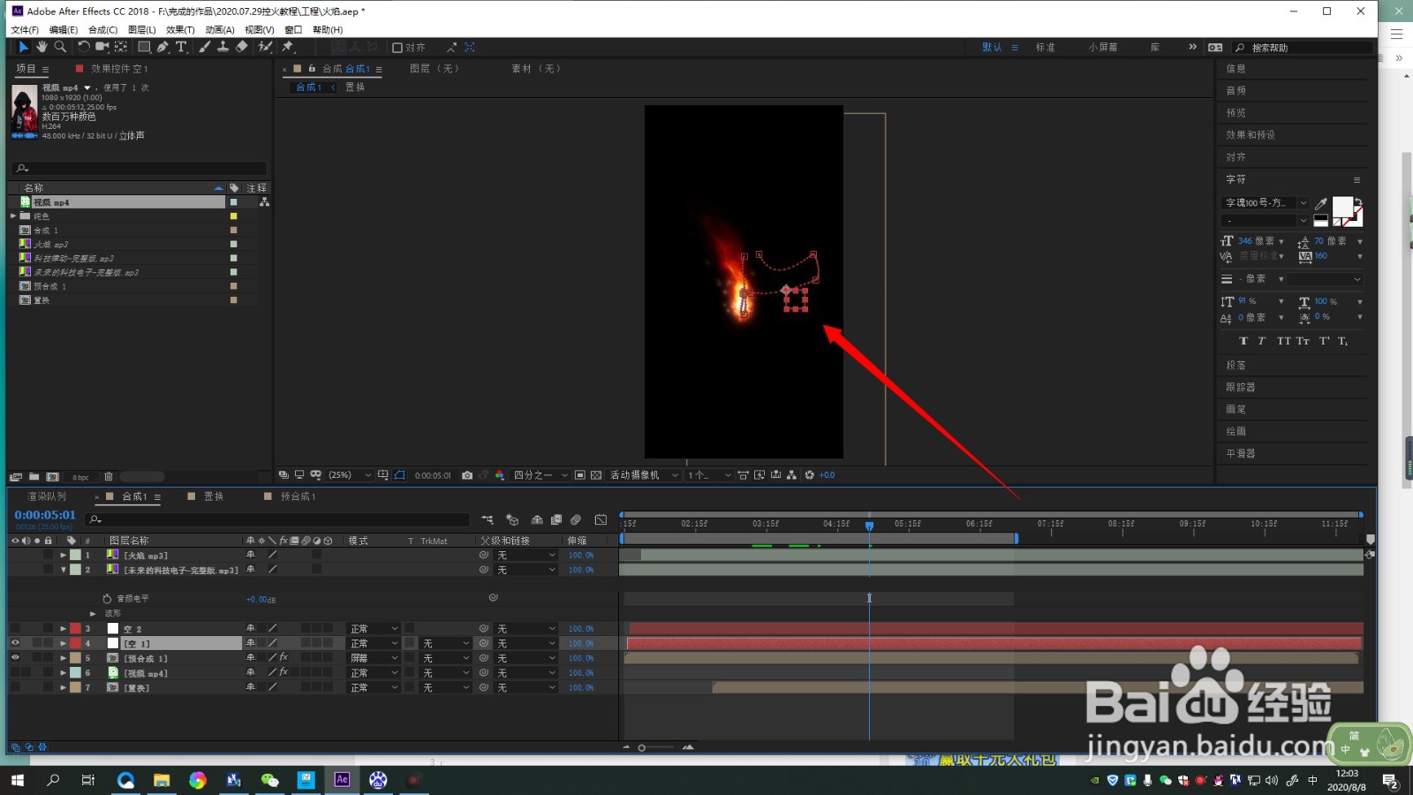Open the 效果(T) menu

(x=180, y=30)
